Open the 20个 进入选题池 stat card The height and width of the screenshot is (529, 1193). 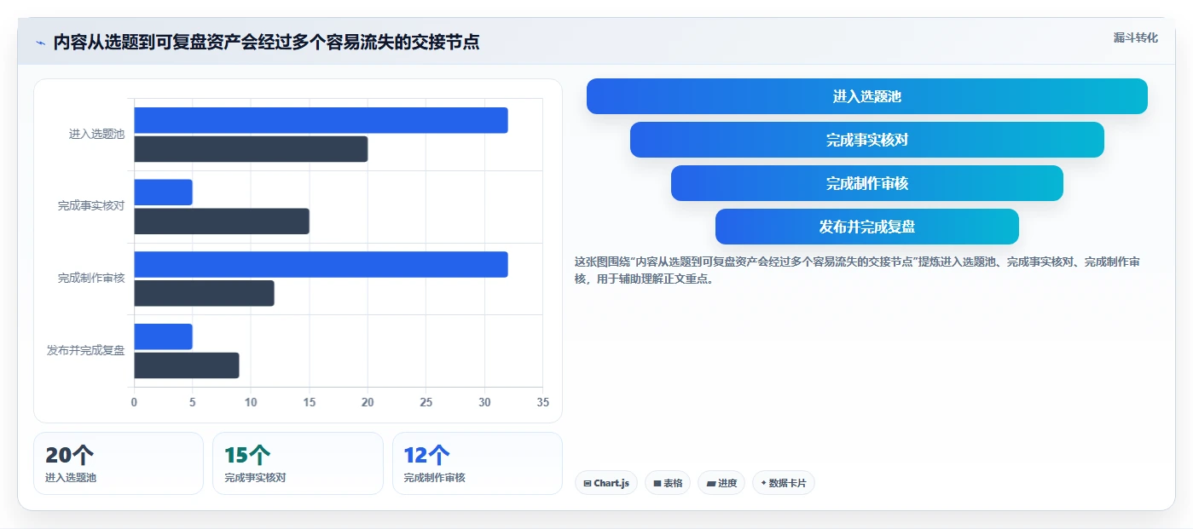point(119,463)
